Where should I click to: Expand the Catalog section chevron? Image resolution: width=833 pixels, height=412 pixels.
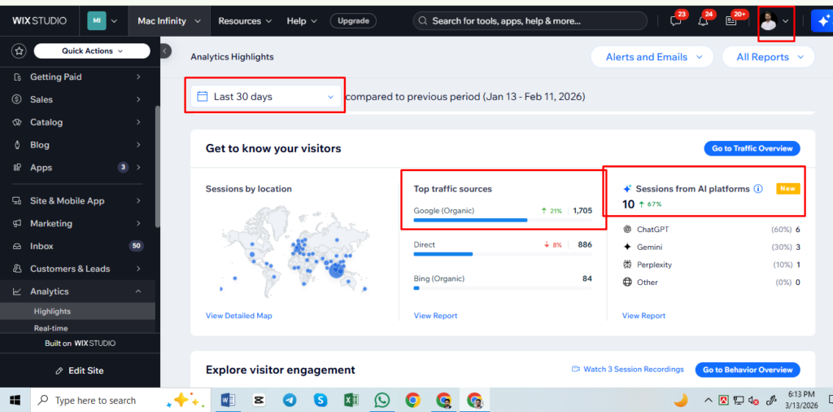coord(138,122)
